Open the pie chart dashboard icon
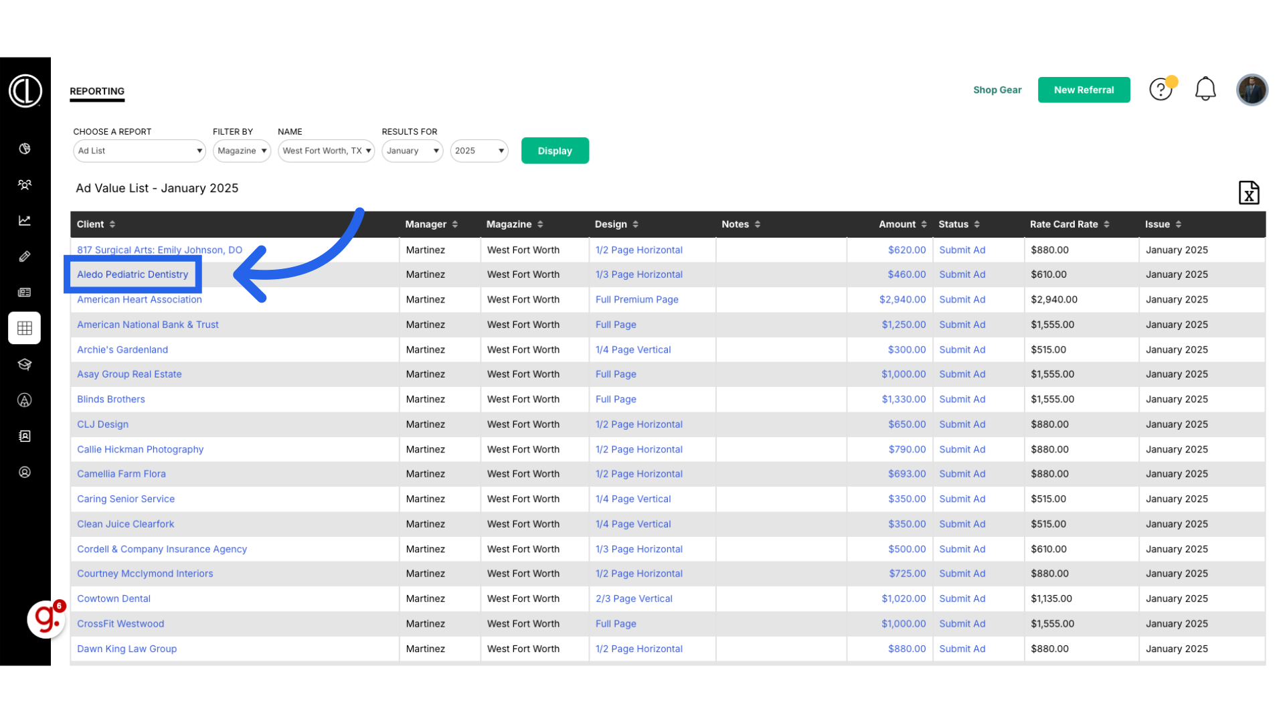The width and height of the screenshot is (1285, 723). 25,149
